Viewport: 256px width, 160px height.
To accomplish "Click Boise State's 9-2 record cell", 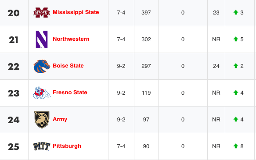I will [121, 66].
